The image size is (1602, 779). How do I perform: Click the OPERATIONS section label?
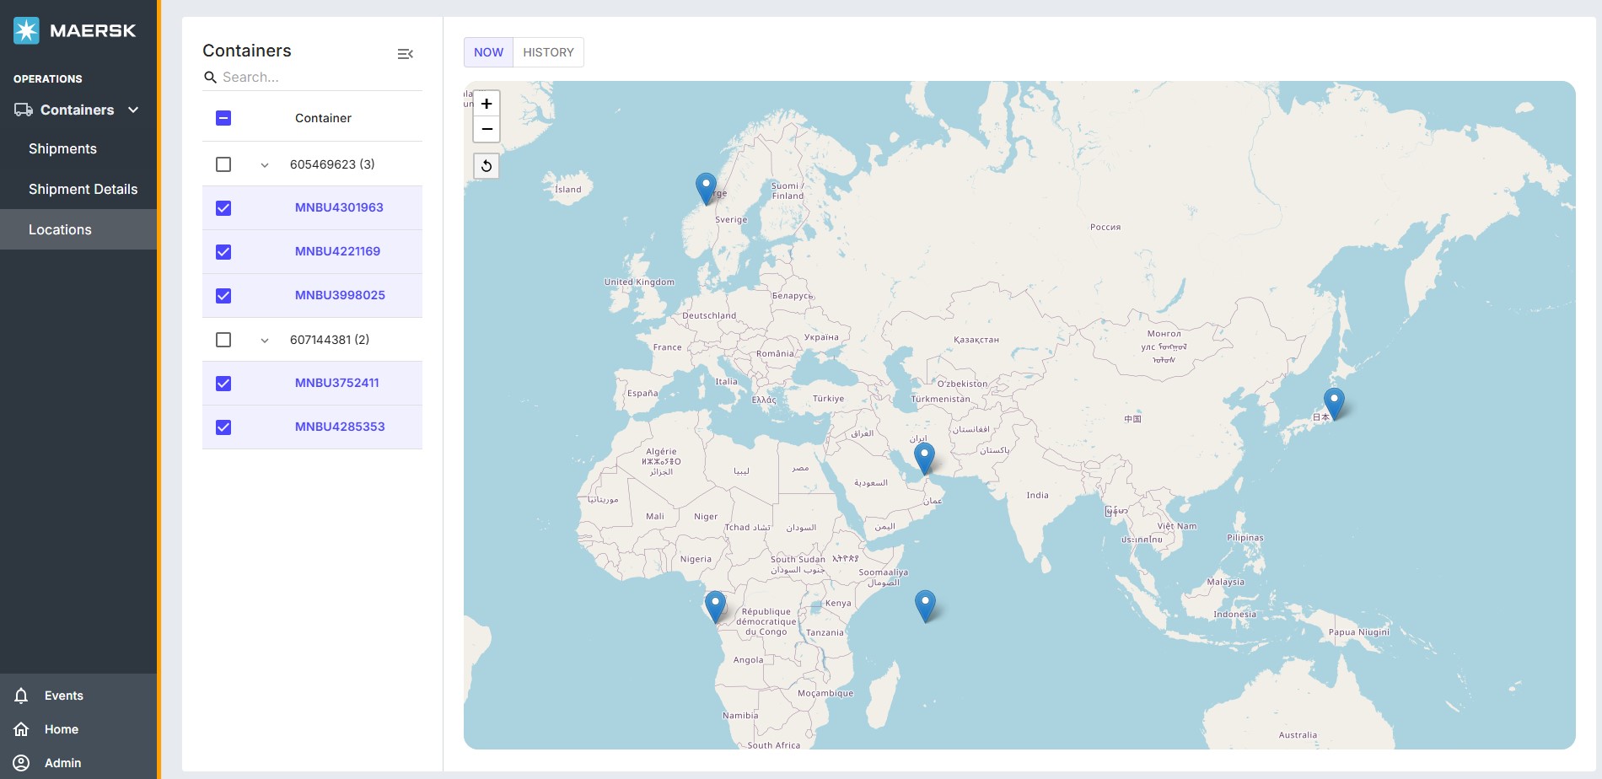pos(48,78)
